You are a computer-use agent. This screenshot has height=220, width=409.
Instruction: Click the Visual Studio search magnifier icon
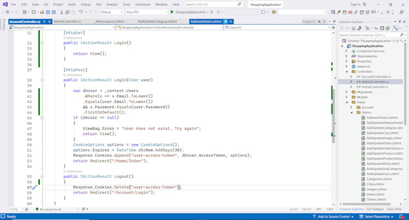point(239,4)
